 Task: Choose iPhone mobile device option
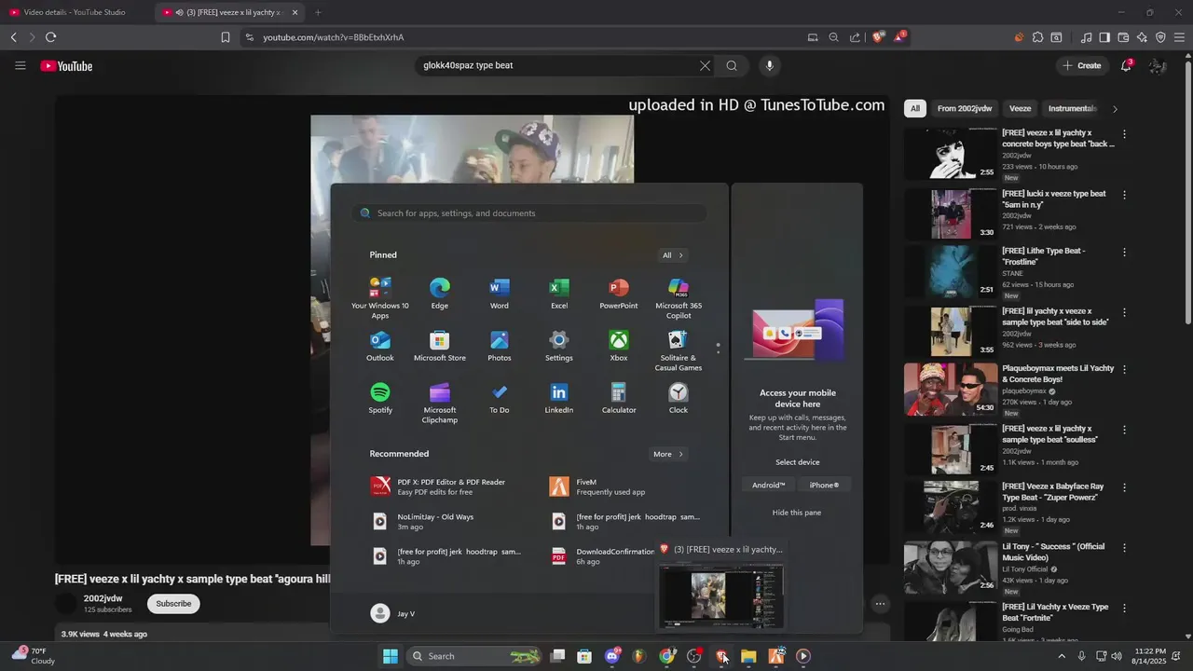click(824, 486)
